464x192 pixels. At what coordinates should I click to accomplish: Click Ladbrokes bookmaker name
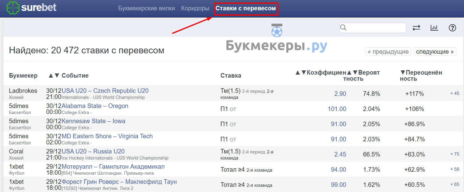[x=23, y=91]
